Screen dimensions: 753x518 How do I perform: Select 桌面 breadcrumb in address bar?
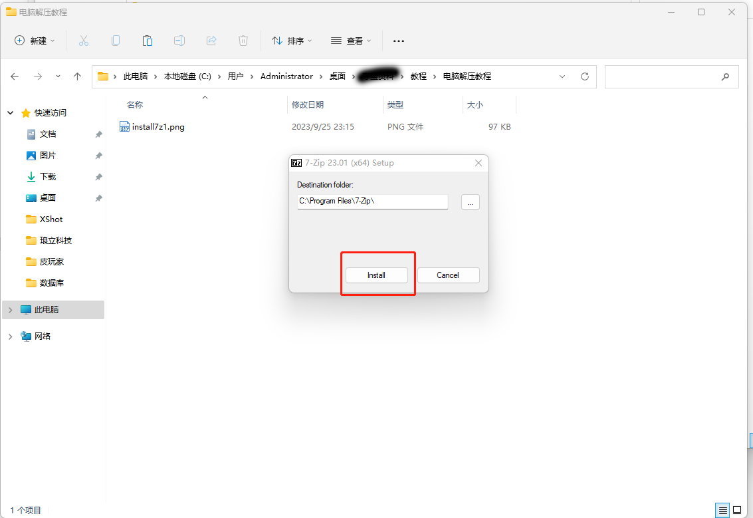pyautogui.click(x=338, y=76)
